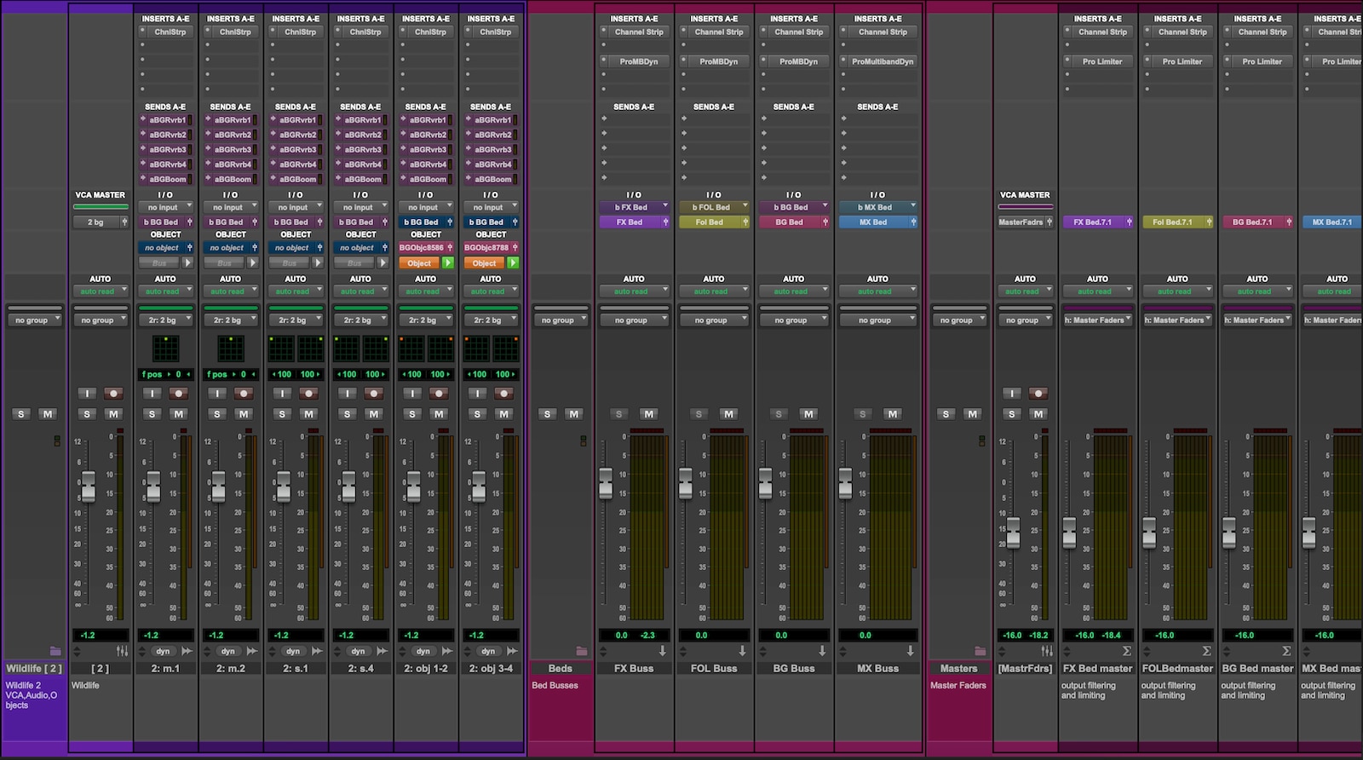Open the no input selector on 2: m.2

(231, 207)
